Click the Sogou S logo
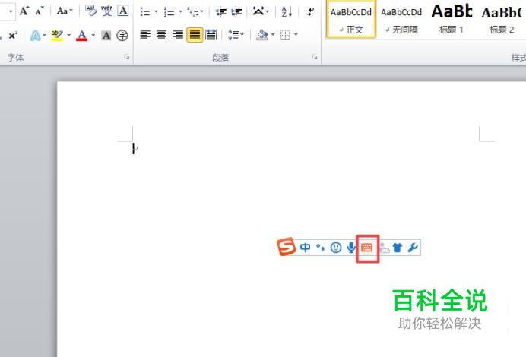This screenshot has height=357, width=526. coord(286,246)
